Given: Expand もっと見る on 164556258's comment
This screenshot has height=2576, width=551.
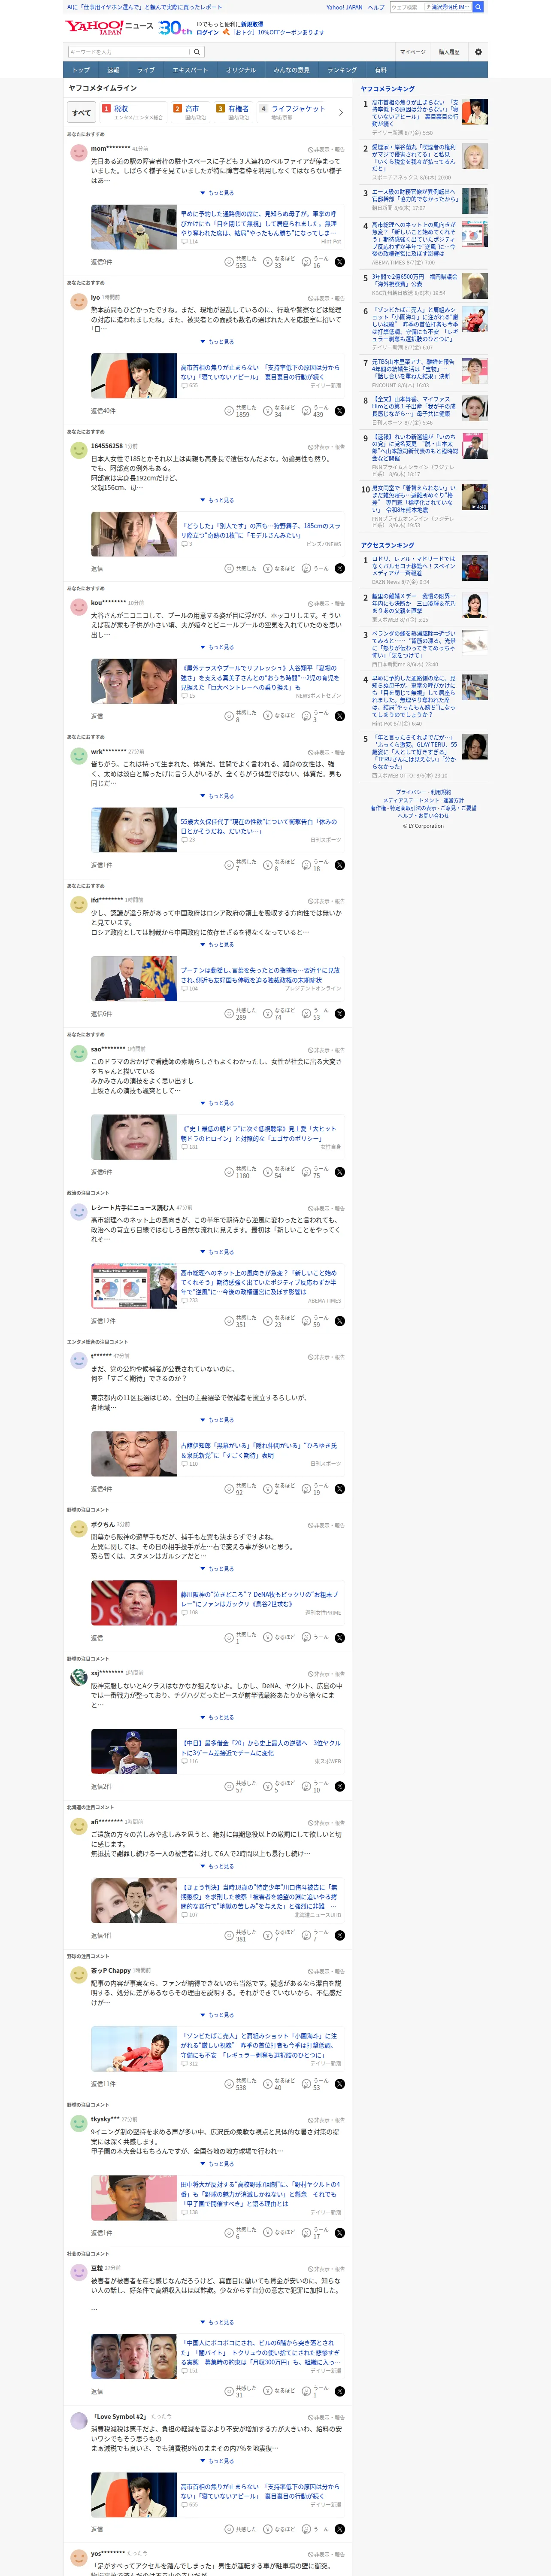Looking at the screenshot, I should coord(217,500).
